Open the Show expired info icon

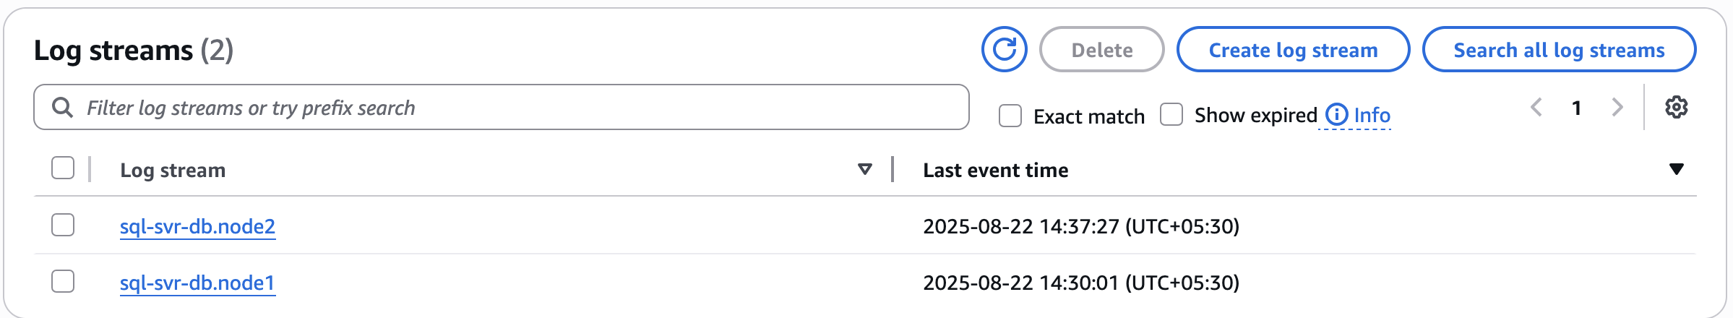pos(1337,115)
